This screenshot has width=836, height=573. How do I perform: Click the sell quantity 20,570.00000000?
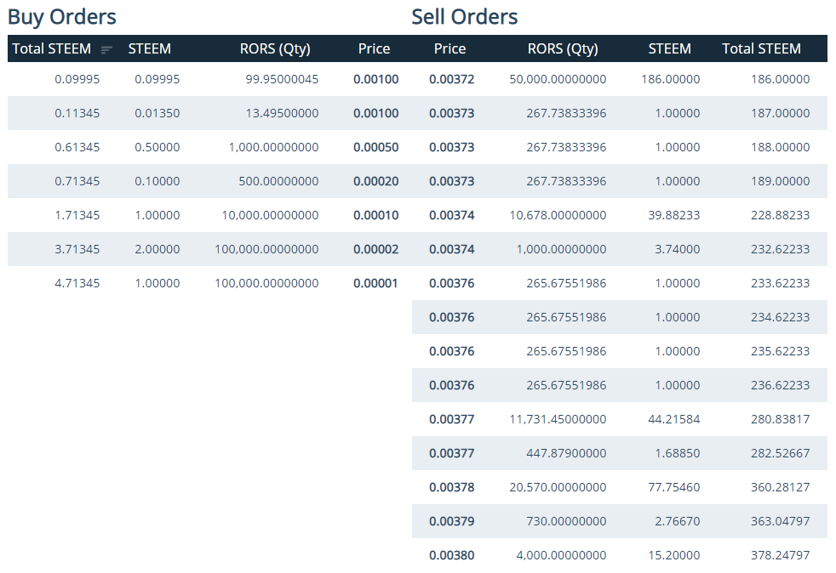click(x=558, y=487)
